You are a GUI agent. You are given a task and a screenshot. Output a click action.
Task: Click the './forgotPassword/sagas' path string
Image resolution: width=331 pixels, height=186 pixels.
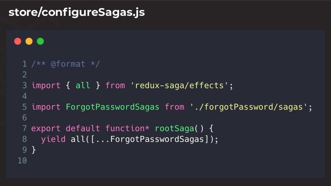(249, 107)
